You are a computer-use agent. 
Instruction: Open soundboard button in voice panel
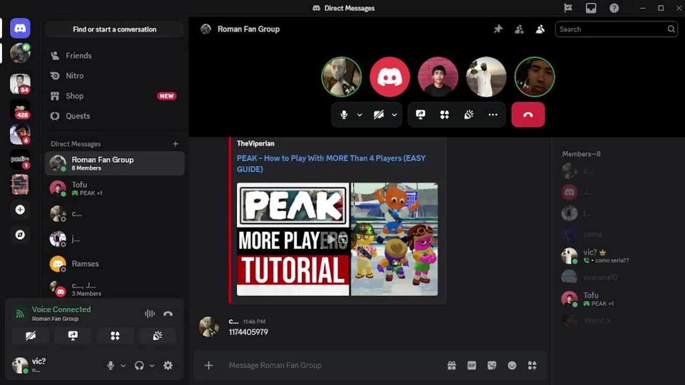[157, 336]
